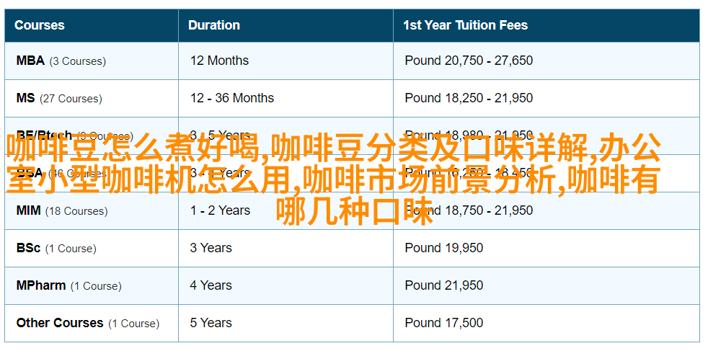Select the MBA course row label
708x351 pixels.
(x=61, y=61)
